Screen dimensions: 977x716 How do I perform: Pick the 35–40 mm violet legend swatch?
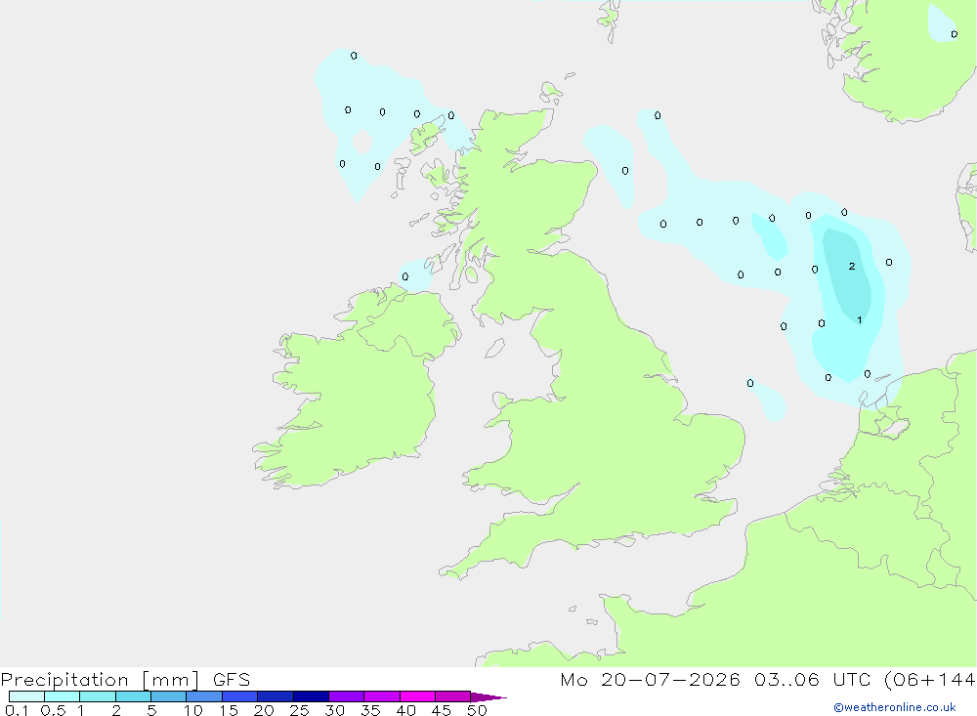click(x=382, y=696)
